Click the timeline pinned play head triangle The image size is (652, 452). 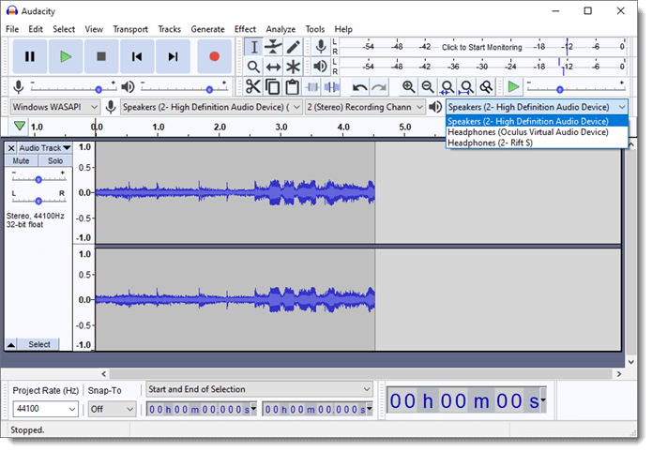19,126
